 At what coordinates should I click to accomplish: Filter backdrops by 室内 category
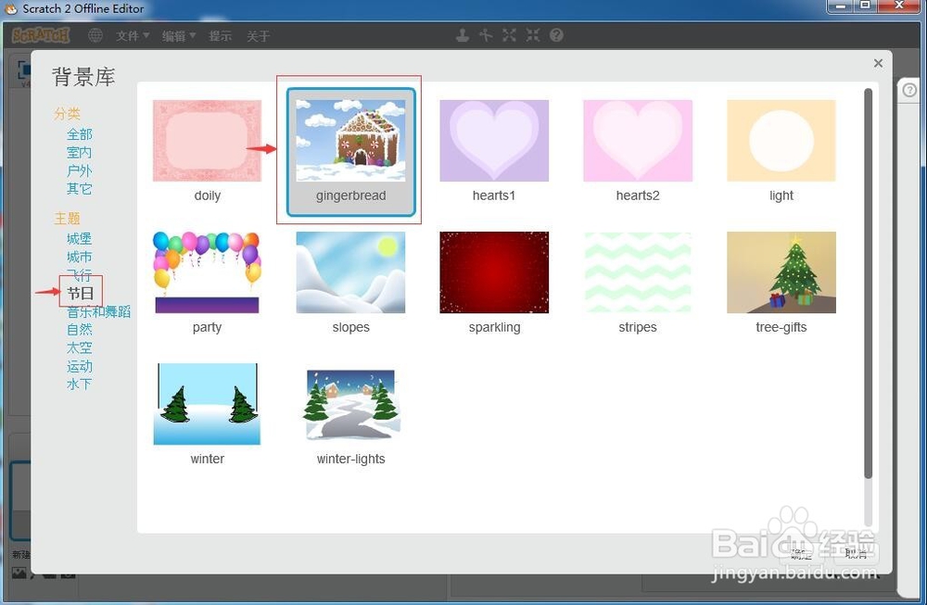(79, 153)
